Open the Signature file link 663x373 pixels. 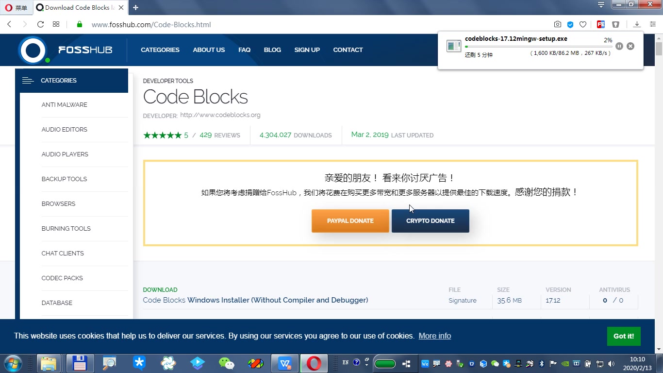(463, 301)
